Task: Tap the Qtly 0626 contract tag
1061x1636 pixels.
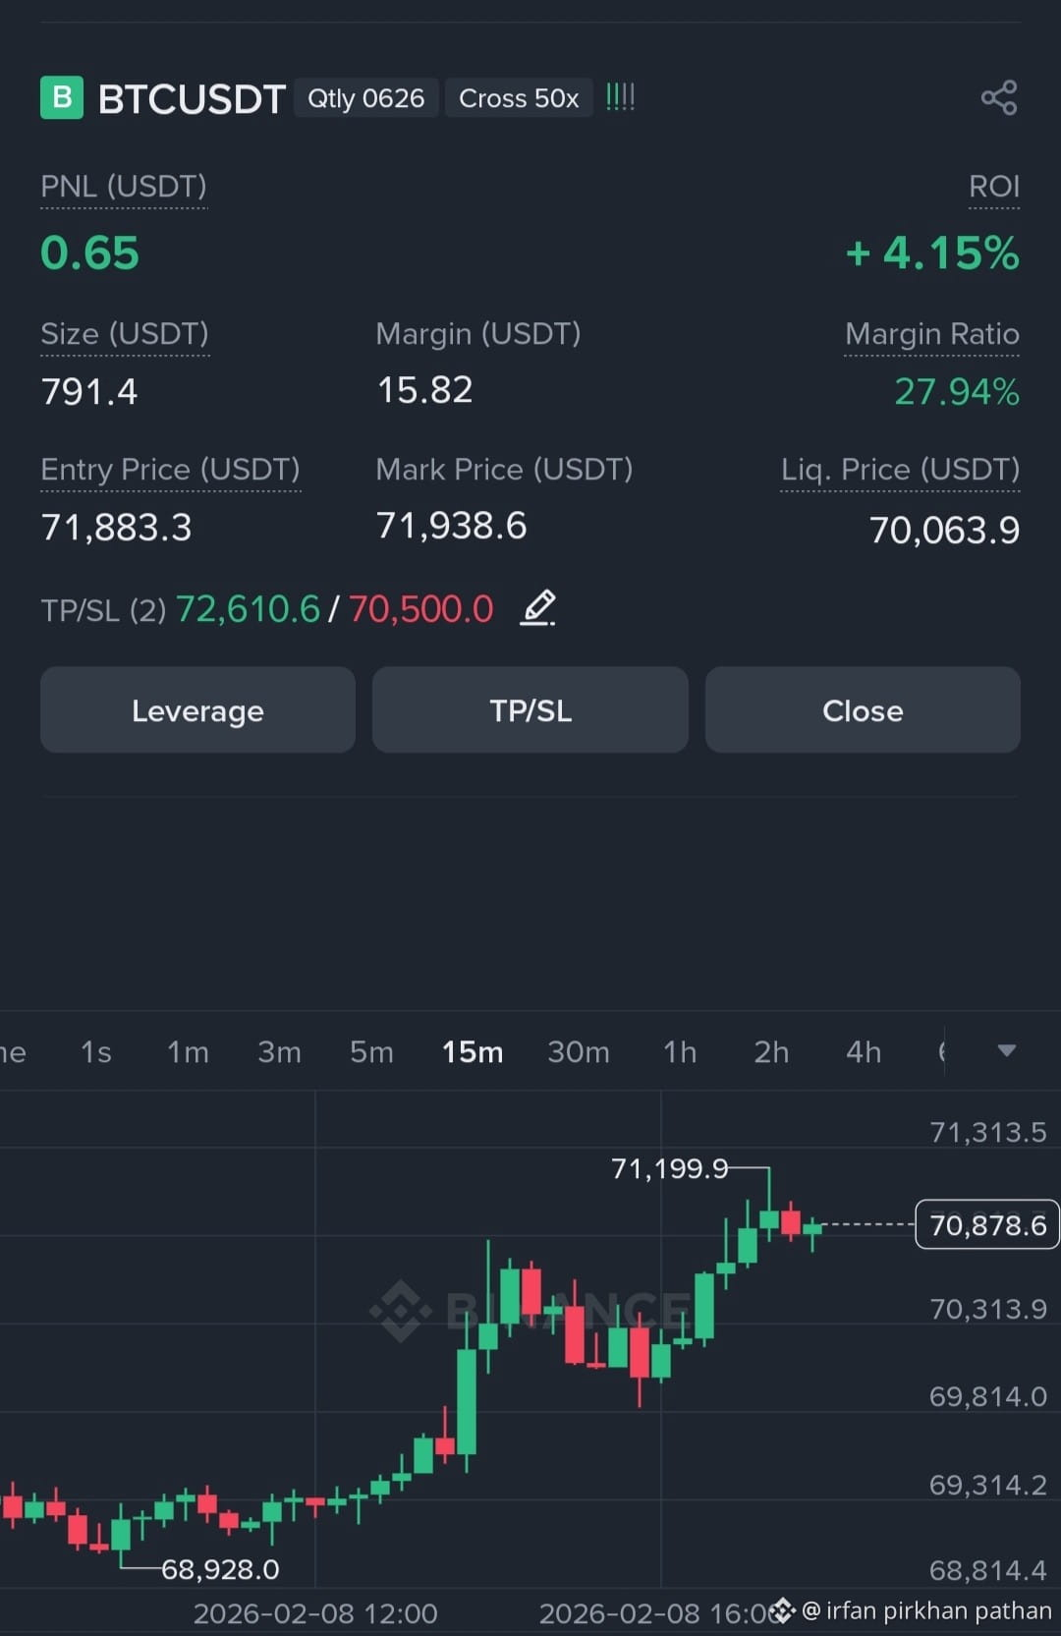Action: coord(365,98)
